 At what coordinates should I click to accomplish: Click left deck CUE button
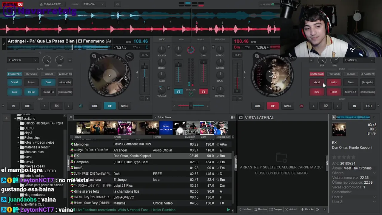(95, 106)
